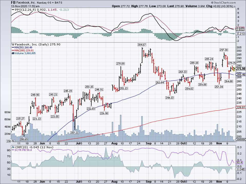The height and width of the screenshot is (184, 246).
Task: Click the Volume 3,868,805 legend entry
Action: (24, 53)
